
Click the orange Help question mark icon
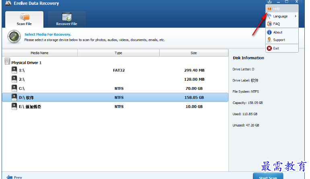pos(269,9)
